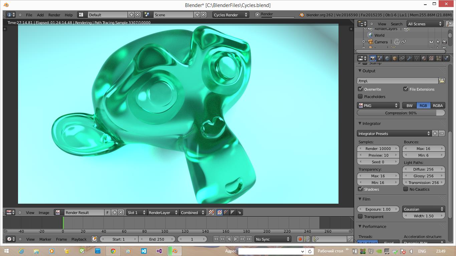Open the Material properties tab (sphere icon)

pyautogui.click(x=424, y=58)
